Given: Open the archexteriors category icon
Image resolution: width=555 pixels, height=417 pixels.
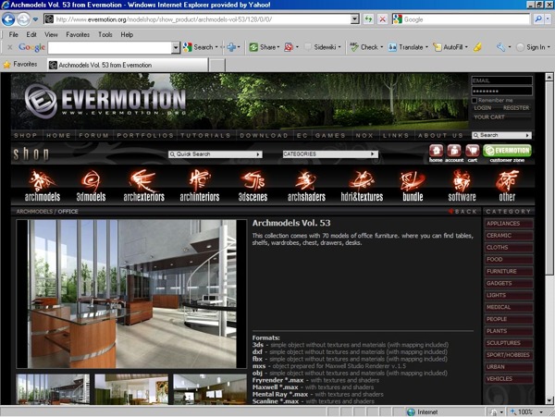Looking at the screenshot, I should coord(143,186).
